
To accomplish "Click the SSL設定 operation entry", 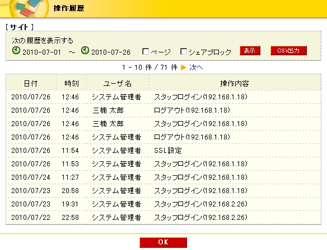I will (168, 151).
